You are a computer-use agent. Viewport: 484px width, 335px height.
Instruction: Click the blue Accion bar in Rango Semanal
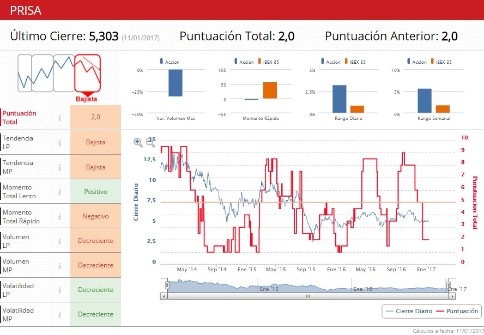425,101
